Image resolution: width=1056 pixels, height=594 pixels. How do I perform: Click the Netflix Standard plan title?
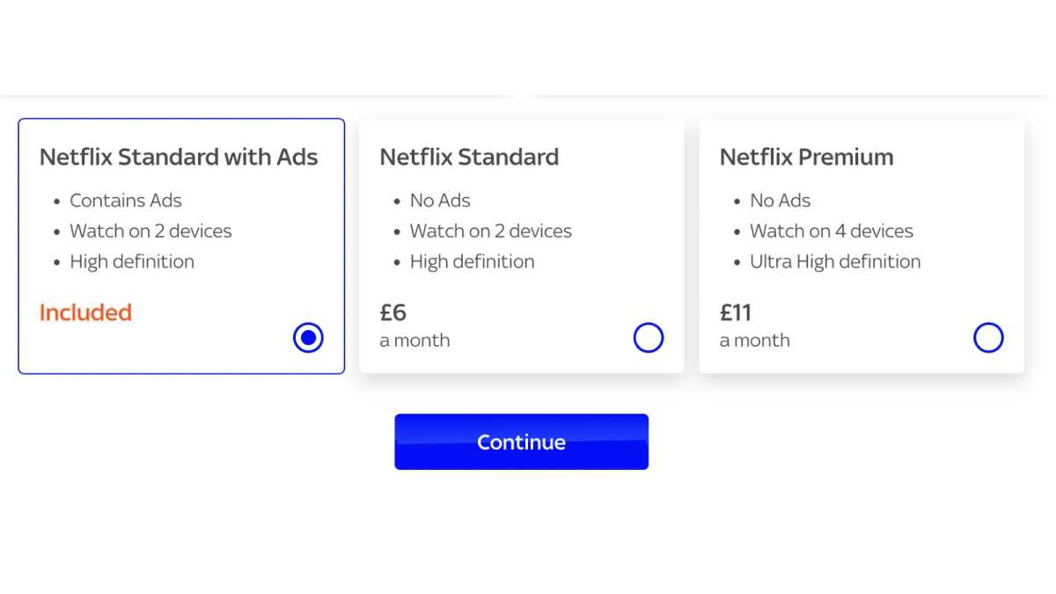click(469, 158)
